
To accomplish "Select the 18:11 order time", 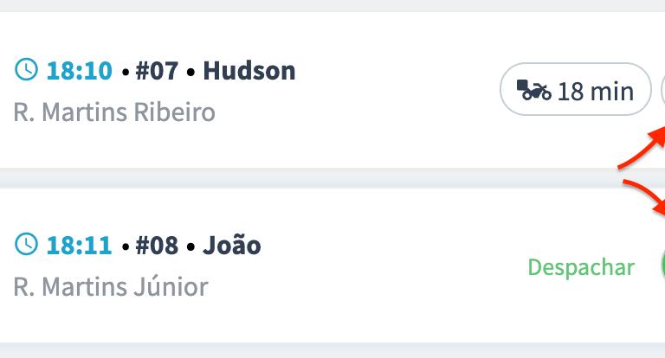I will click(80, 246).
